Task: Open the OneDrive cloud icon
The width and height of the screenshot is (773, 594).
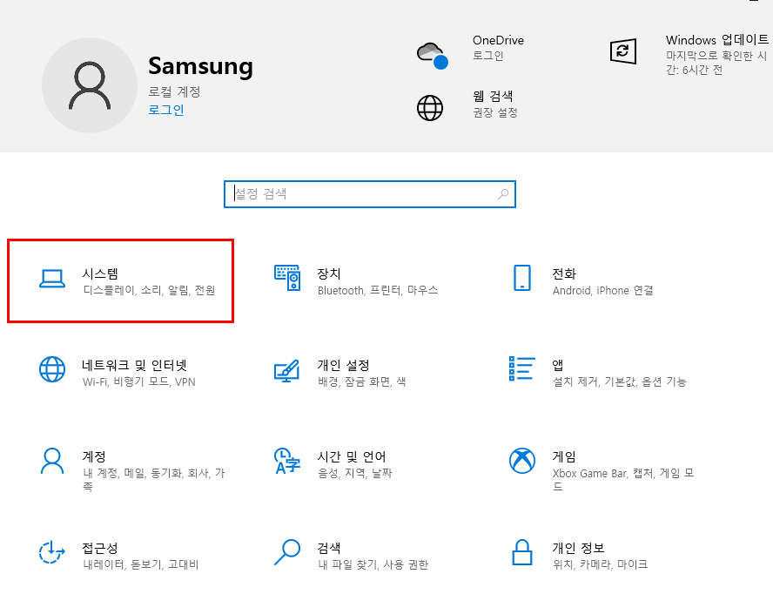Action: (432, 55)
